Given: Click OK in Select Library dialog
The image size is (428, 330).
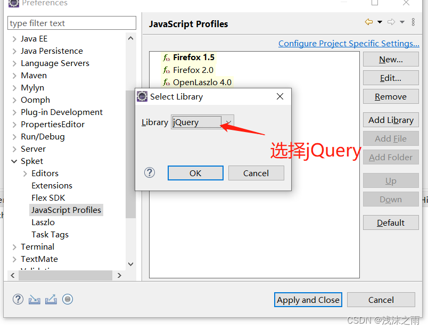Looking at the screenshot, I should pyautogui.click(x=195, y=173).
